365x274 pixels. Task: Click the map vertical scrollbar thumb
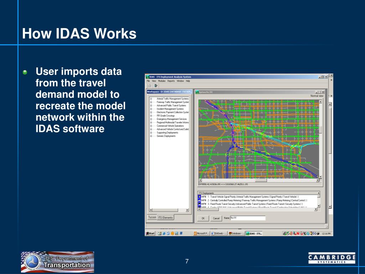tap(320, 130)
